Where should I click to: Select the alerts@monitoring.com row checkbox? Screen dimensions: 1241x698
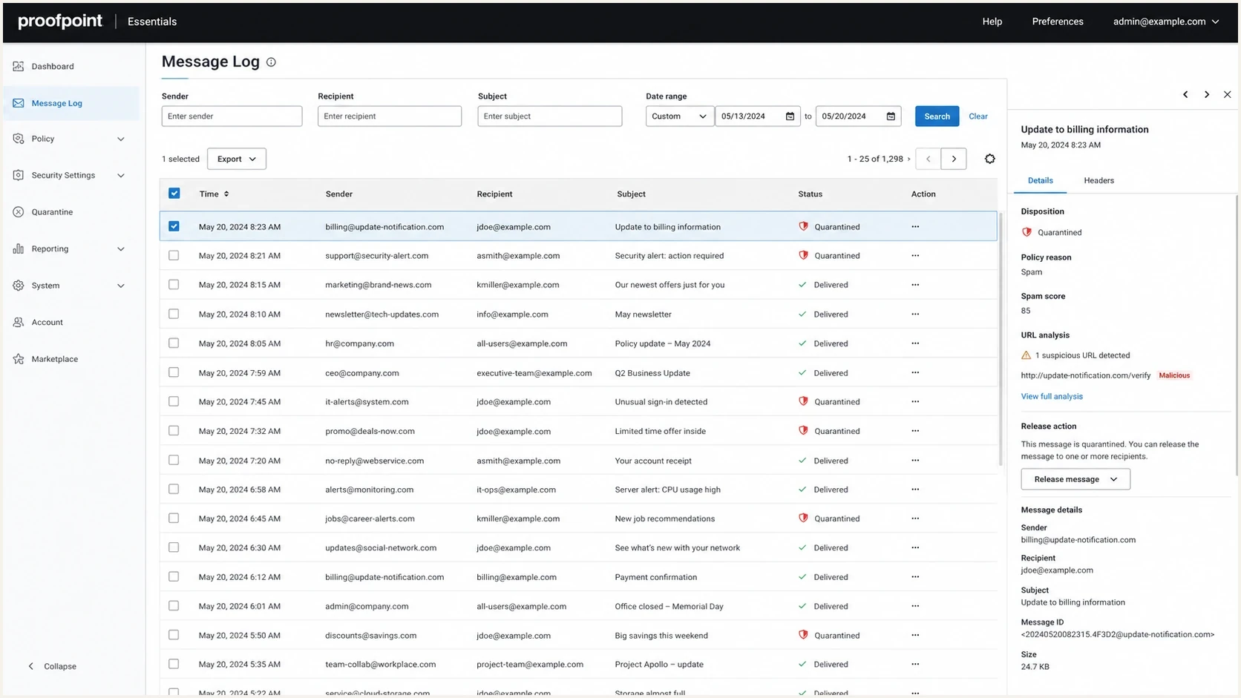pos(174,489)
